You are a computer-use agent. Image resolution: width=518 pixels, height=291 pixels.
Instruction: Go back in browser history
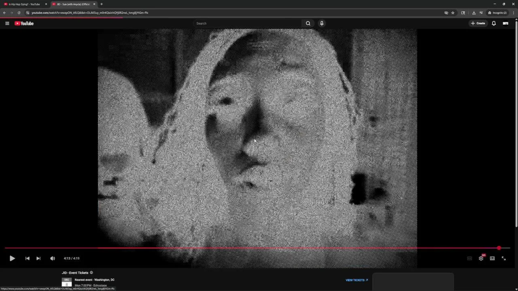point(4,13)
